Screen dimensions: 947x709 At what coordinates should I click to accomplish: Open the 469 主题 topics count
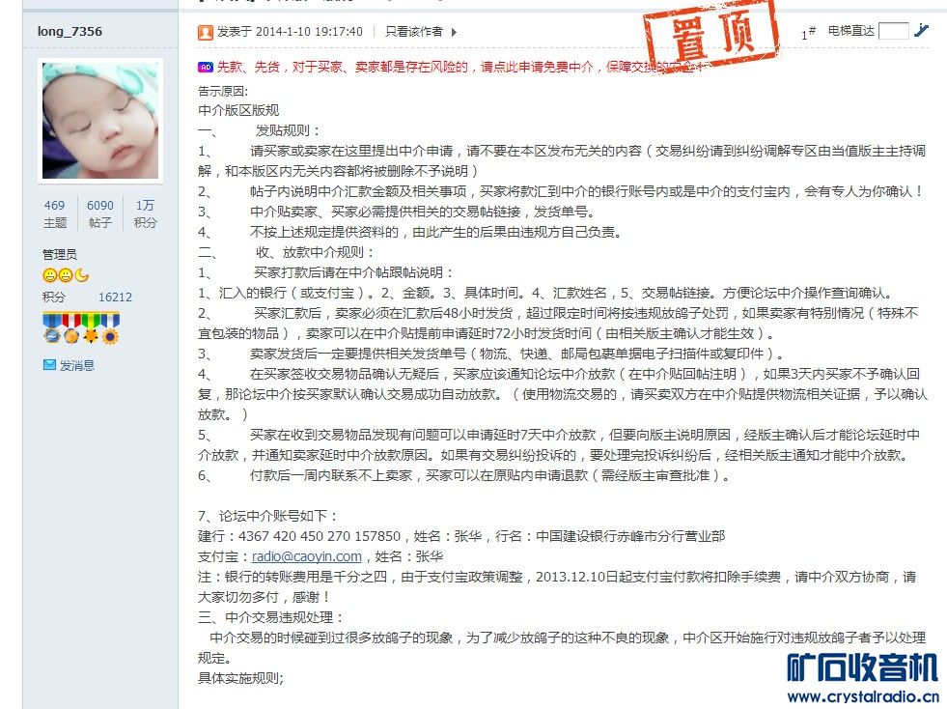coord(54,214)
